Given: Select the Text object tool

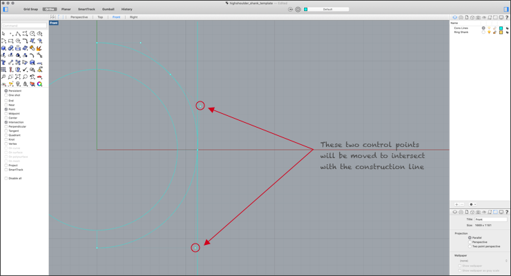Looking at the screenshot, I should click(3, 63).
